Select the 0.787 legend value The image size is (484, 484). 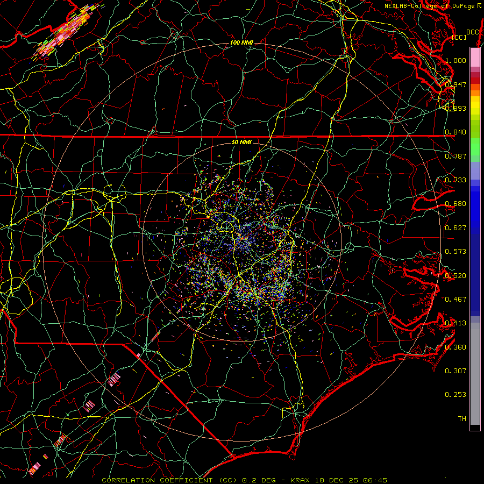tap(455, 156)
